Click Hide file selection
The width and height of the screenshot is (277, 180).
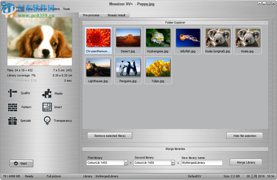pyautogui.click(x=244, y=136)
